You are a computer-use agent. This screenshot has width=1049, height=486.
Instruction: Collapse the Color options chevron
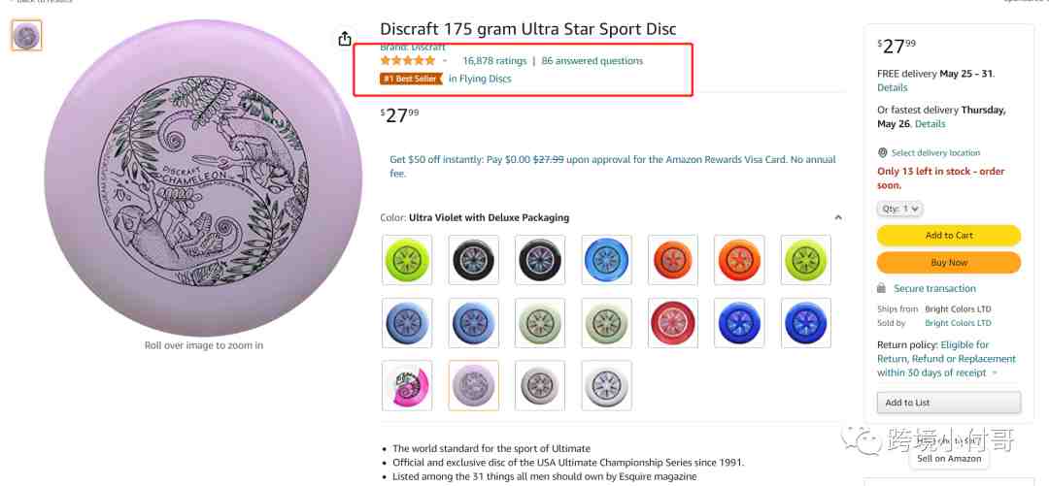coord(838,217)
